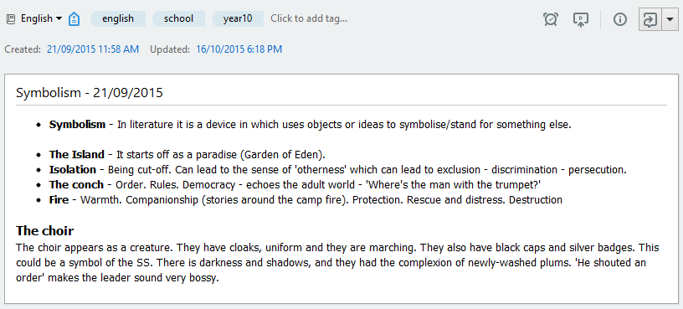Click the 'Click to add tag...' field
Image resolution: width=683 pixels, height=309 pixels.
[x=309, y=18]
